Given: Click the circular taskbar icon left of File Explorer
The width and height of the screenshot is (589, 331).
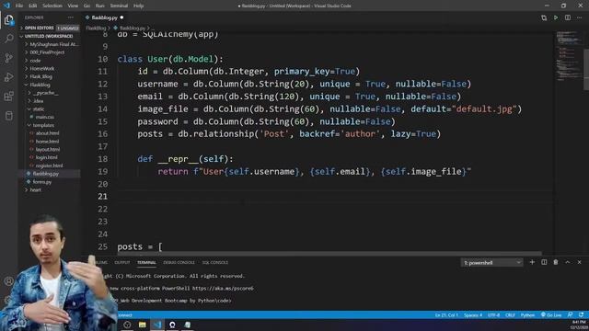Looking at the screenshot, I should 127,325.
